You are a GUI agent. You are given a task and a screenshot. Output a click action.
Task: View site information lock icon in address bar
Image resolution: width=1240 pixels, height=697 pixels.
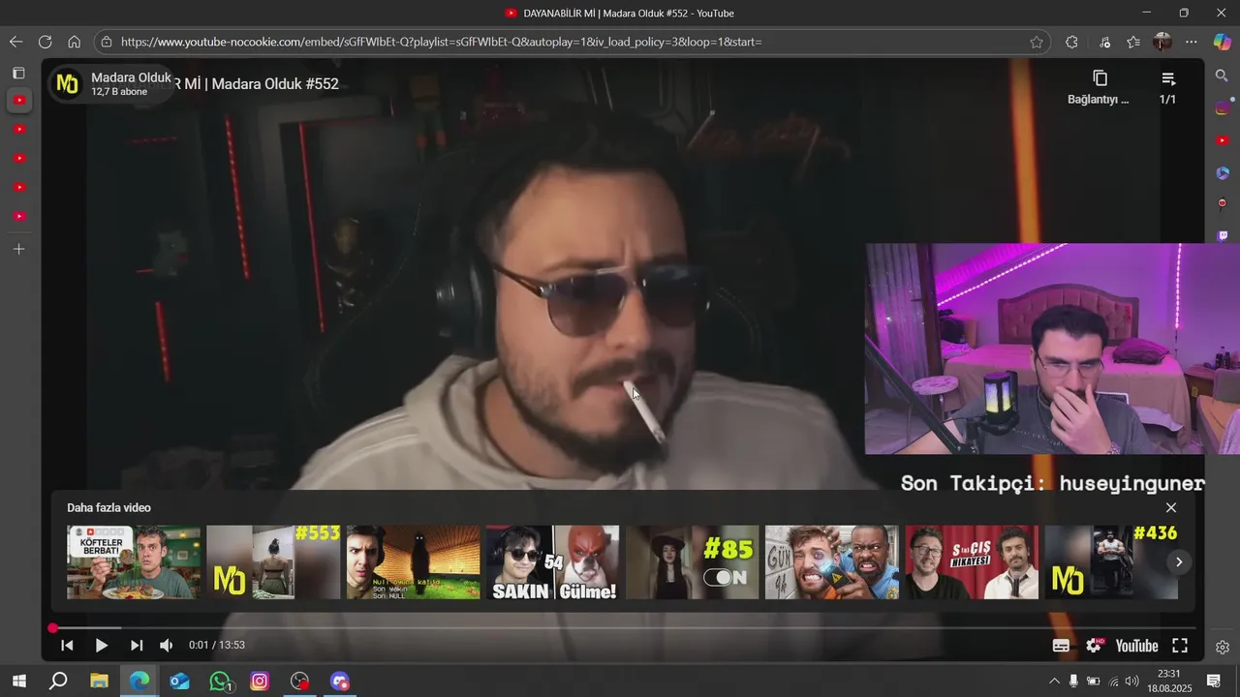point(107,42)
